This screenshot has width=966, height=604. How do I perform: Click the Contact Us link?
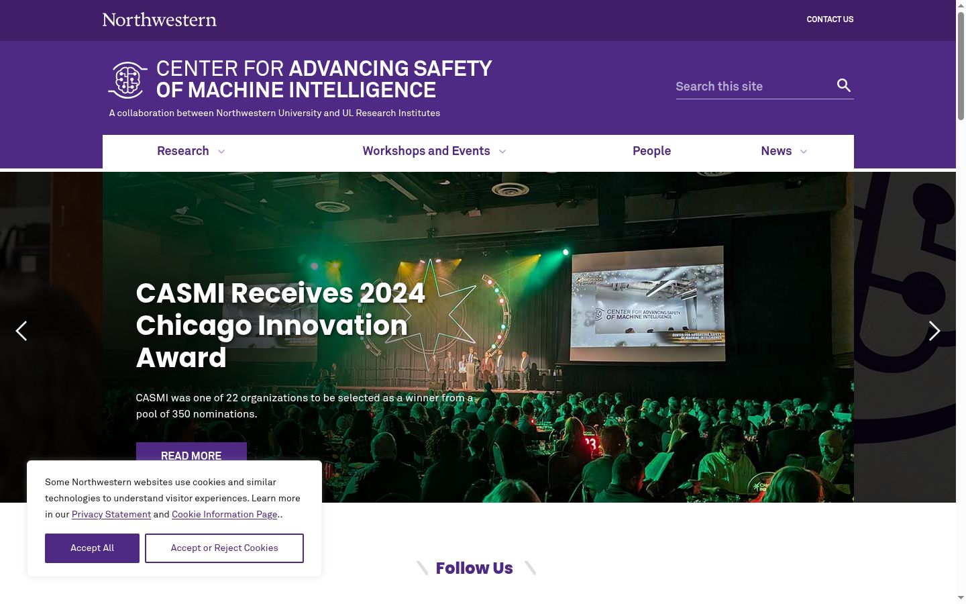click(x=830, y=19)
